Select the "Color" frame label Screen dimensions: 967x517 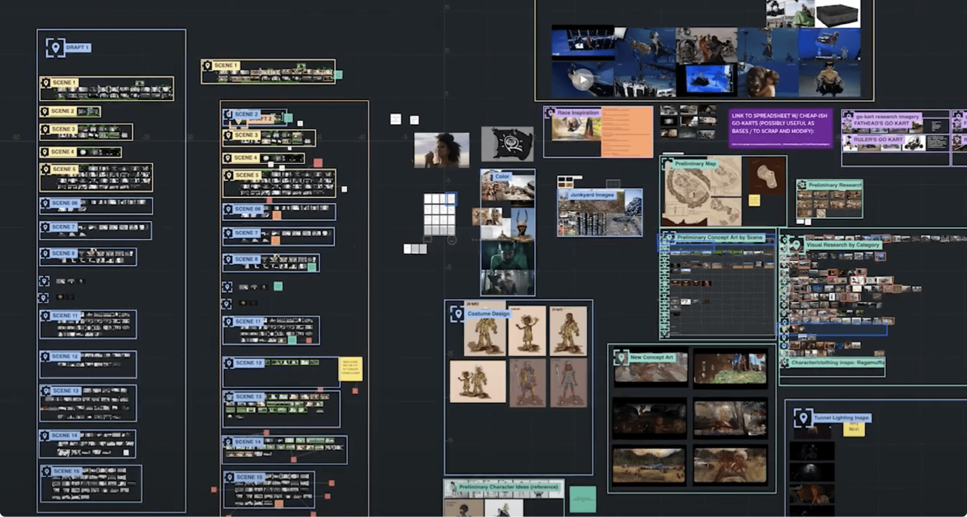(502, 177)
